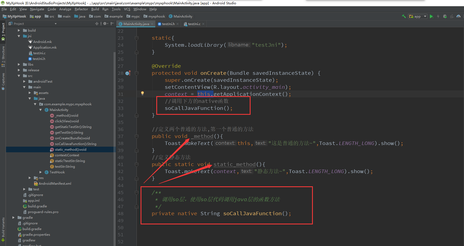
Task: Hide the Project tool window
Action: click(x=112, y=24)
